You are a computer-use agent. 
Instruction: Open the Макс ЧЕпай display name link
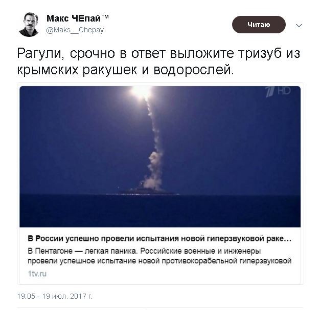74,18
